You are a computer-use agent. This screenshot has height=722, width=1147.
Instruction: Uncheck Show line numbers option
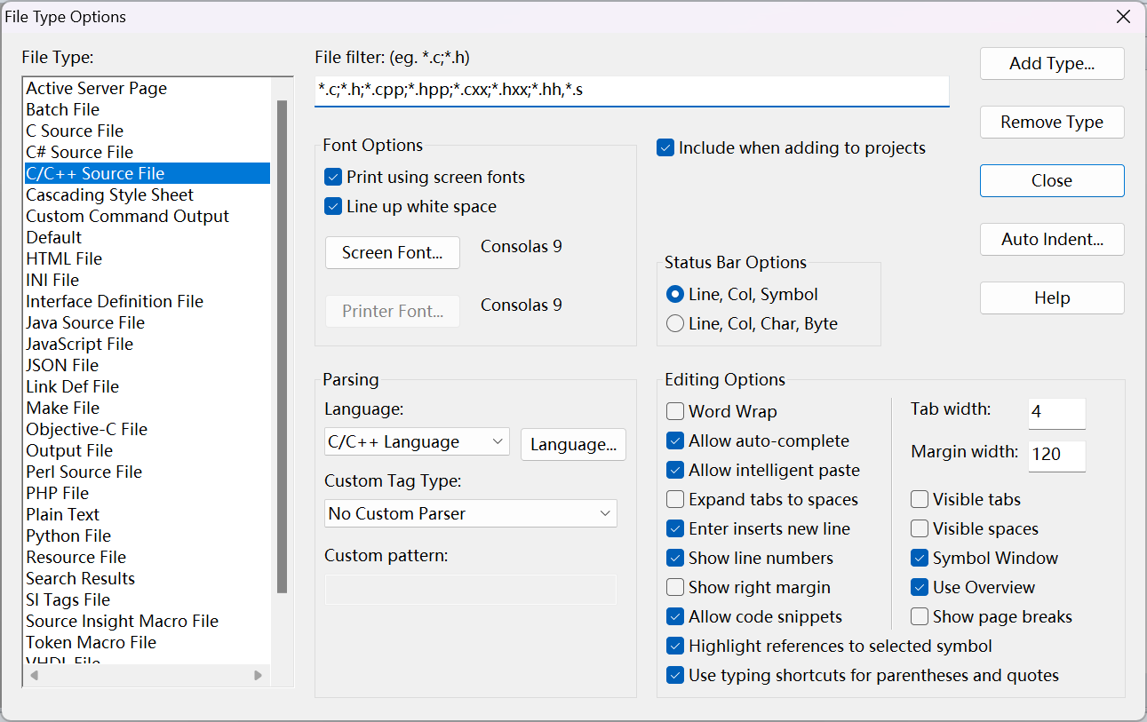point(675,558)
